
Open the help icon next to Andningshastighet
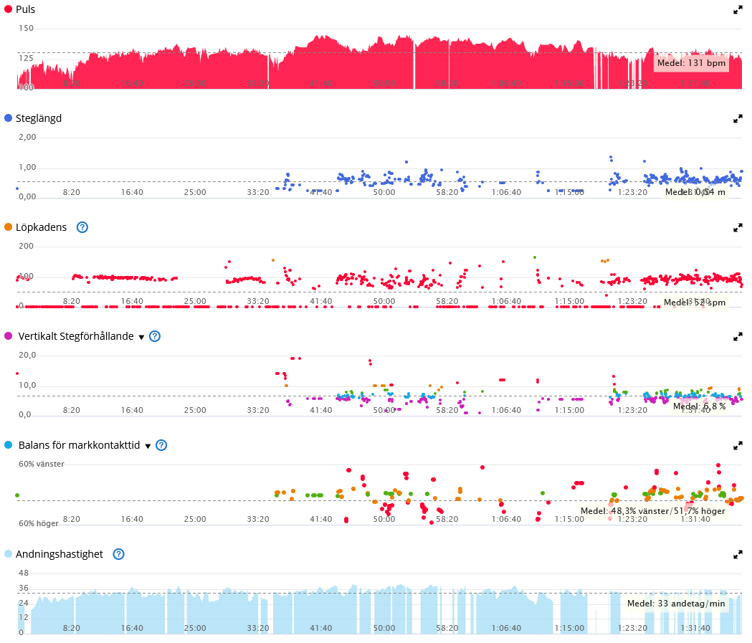(118, 554)
